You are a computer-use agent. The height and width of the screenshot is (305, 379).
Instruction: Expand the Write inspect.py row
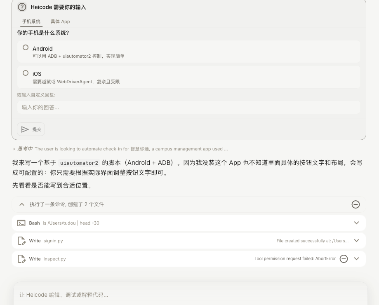356,259
